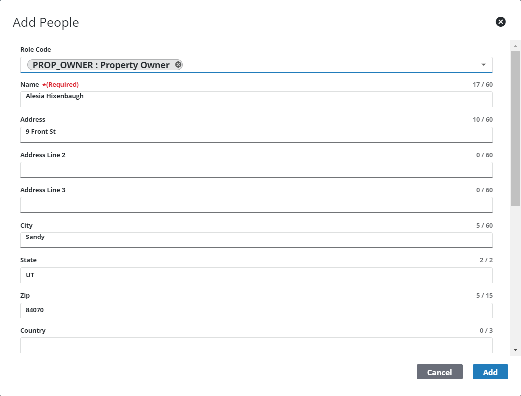Click the PROP_OWNER : Property Owner chip label
The width and height of the screenshot is (521, 396).
101,65
